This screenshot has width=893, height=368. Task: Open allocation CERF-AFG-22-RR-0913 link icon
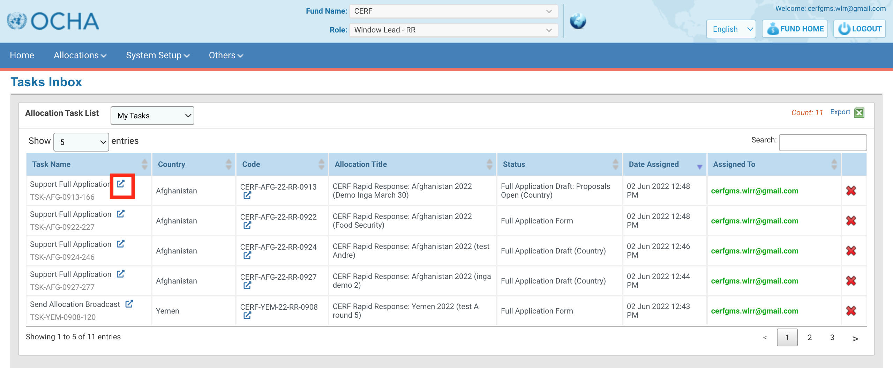(247, 196)
